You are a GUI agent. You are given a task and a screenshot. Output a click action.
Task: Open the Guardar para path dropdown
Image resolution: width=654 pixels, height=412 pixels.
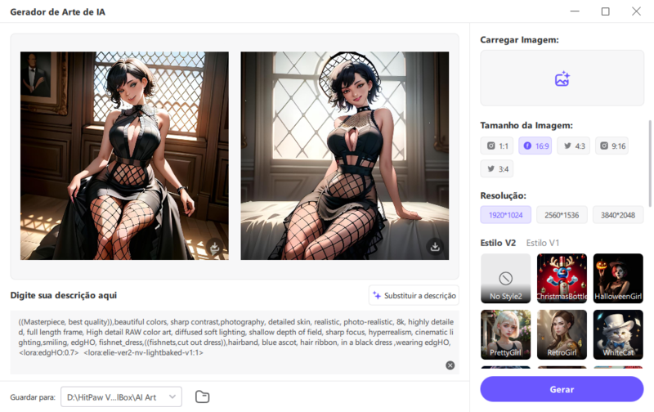[x=121, y=396]
